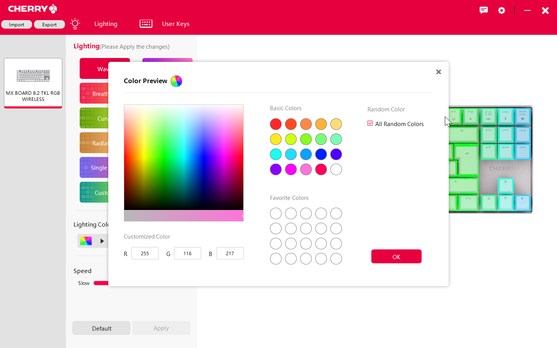
Task: Uncheck All Random Colors checkbox
Action: pos(370,123)
